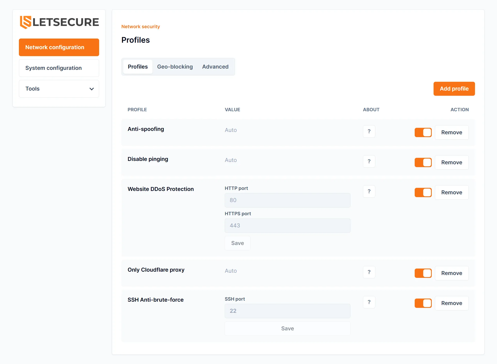Viewport: 497px width, 364px height.
Task: Open SSH Anti-brute-force help icon
Action: [369, 302]
